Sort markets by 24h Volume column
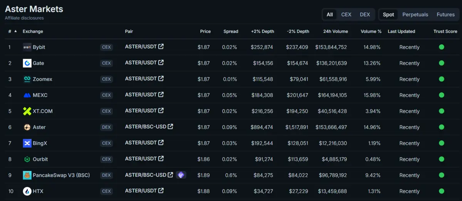462x201 pixels. (335, 32)
